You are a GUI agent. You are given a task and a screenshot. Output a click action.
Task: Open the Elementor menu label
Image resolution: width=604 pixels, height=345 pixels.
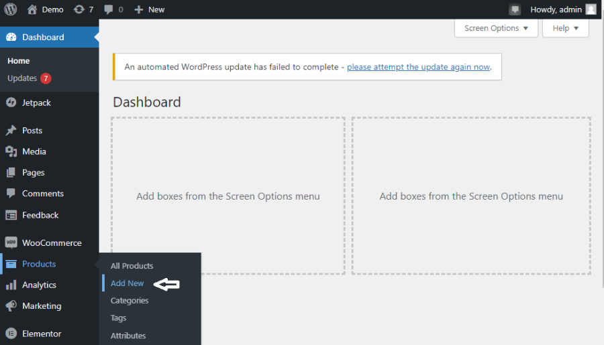coord(42,334)
